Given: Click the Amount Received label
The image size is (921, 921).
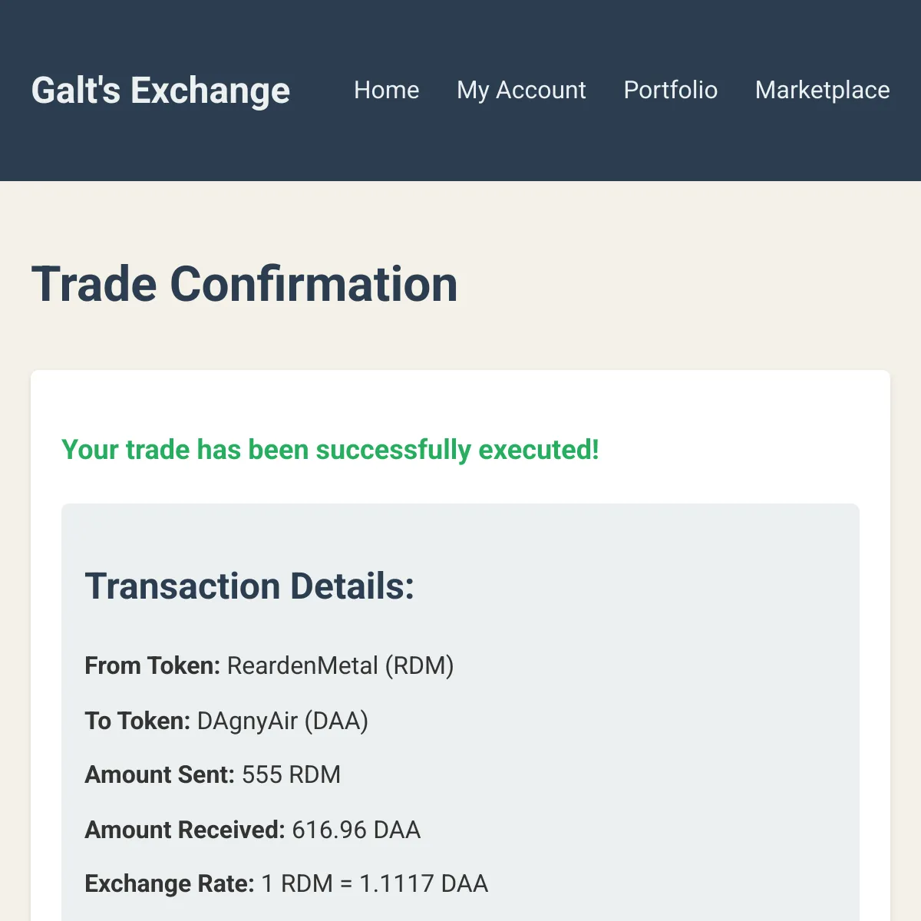Looking at the screenshot, I should (x=184, y=830).
